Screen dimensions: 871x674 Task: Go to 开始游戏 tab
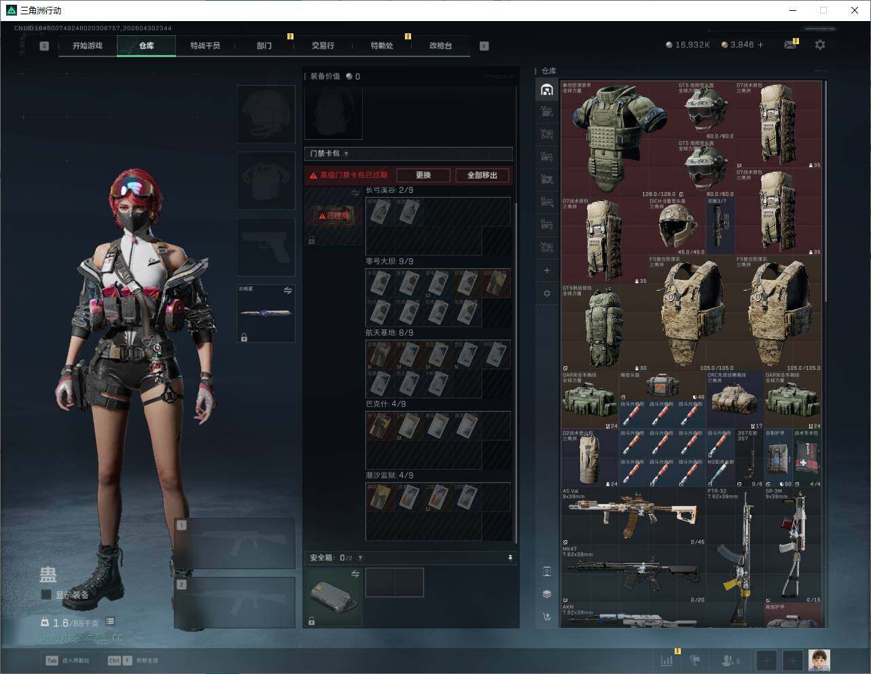(88, 46)
